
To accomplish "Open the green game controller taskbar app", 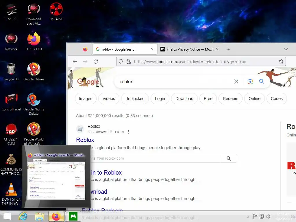I will click(73, 216).
